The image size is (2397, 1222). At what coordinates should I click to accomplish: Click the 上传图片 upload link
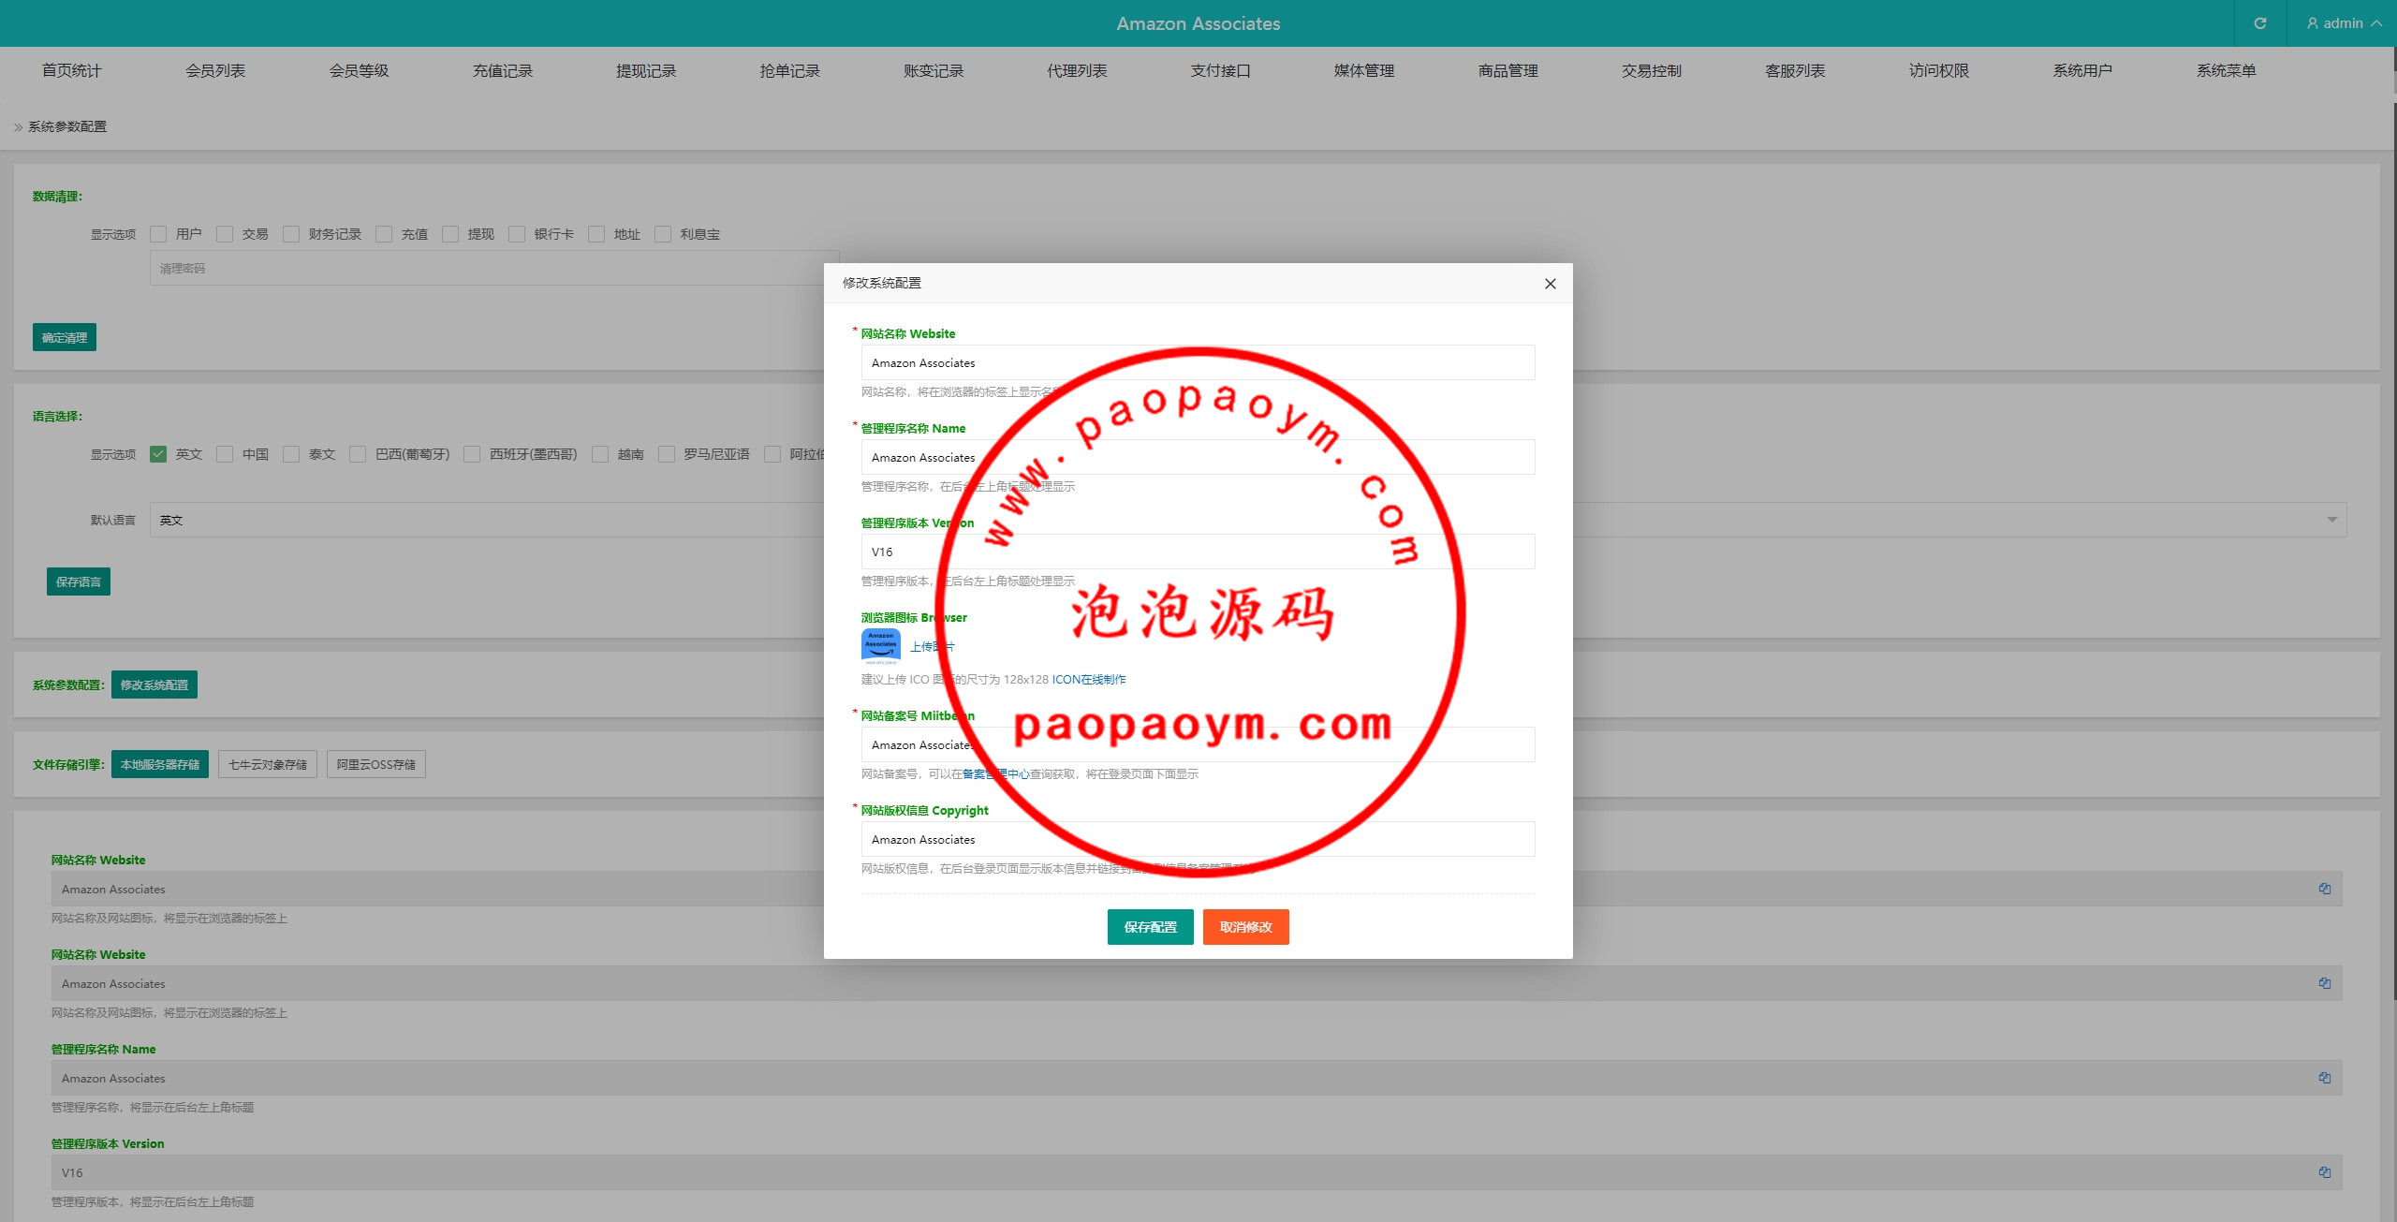point(933,646)
